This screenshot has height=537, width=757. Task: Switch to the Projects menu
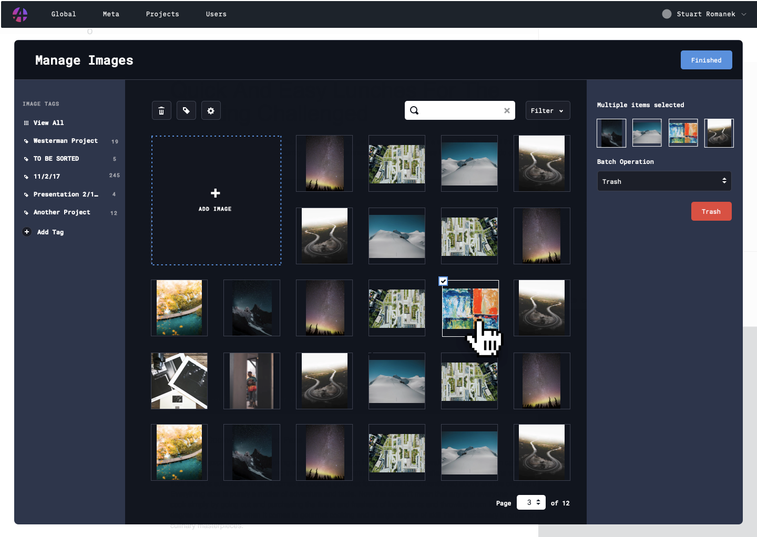162,14
